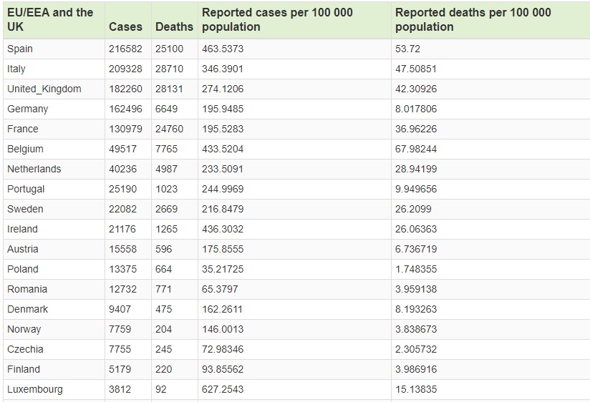The height and width of the screenshot is (402, 590).
Task: Select Poland's deaths per 100 000 value 1.748355
Action: [416, 269]
